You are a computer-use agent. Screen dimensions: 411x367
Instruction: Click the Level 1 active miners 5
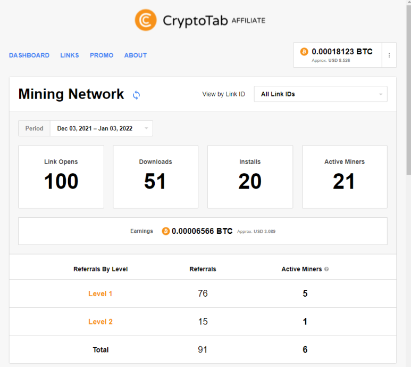pos(305,293)
